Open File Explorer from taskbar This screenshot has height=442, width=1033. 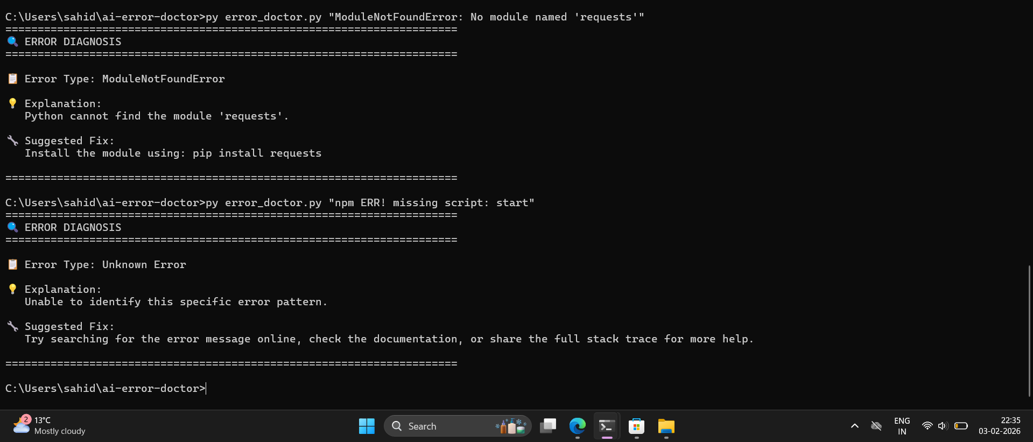click(666, 426)
